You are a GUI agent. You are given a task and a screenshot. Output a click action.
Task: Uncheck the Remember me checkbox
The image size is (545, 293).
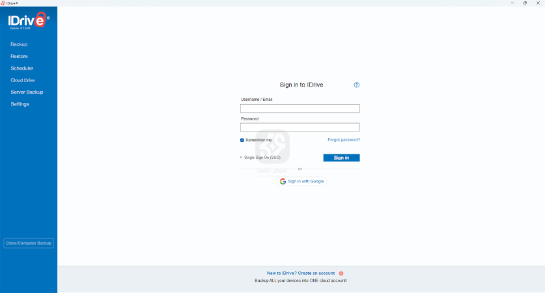click(x=242, y=140)
